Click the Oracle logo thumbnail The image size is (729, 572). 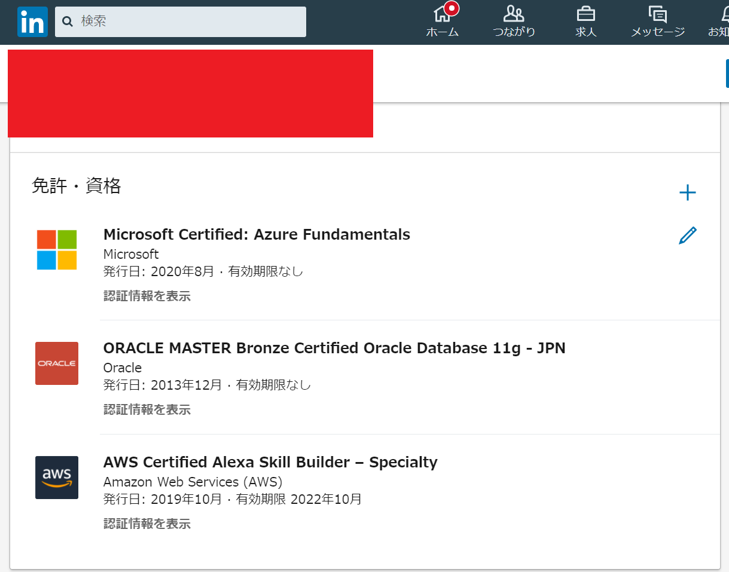57,363
